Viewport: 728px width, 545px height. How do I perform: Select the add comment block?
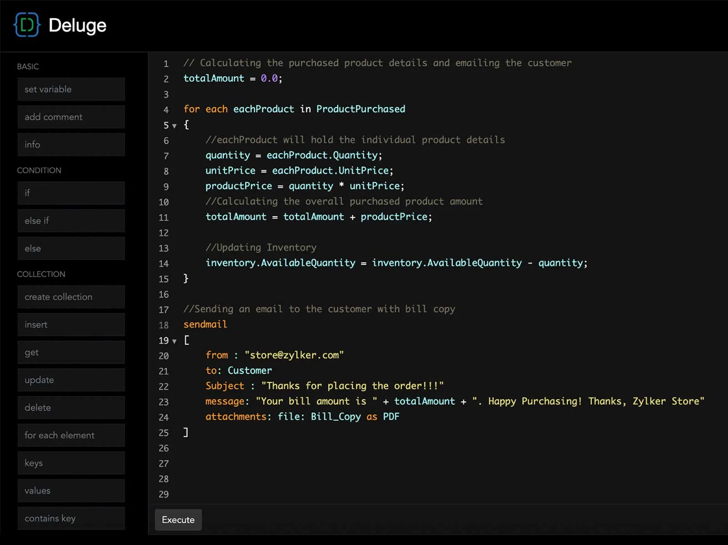pyautogui.click(x=71, y=117)
